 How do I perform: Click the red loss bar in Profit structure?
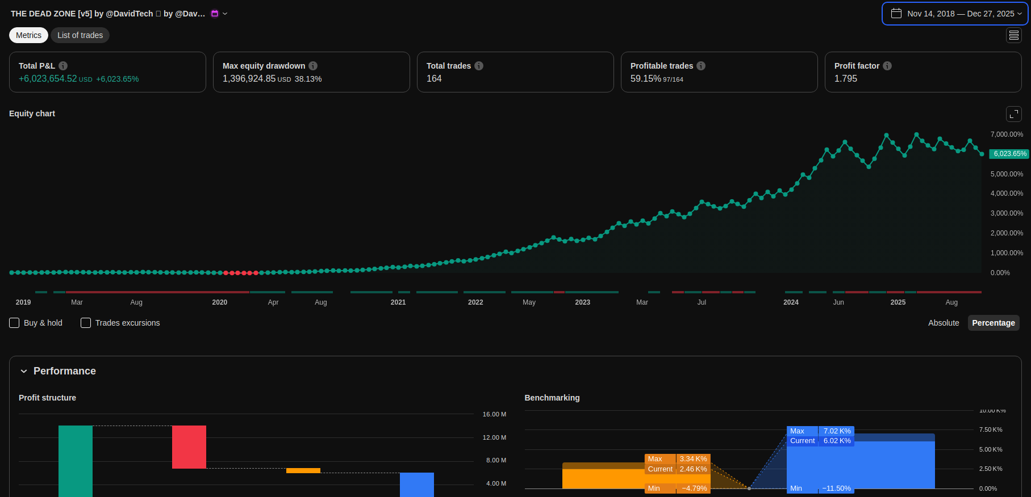[189, 447]
